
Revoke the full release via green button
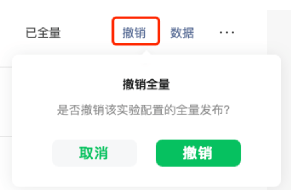(x=198, y=153)
